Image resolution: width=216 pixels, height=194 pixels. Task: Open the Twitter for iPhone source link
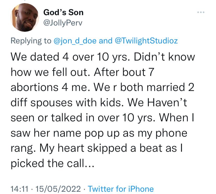[x=121, y=189]
